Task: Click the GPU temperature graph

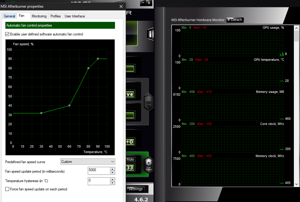Action: point(233,75)
